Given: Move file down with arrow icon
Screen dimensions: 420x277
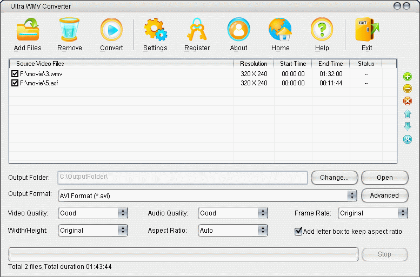Looking at the screenshot, I should [x=408, y=126].
